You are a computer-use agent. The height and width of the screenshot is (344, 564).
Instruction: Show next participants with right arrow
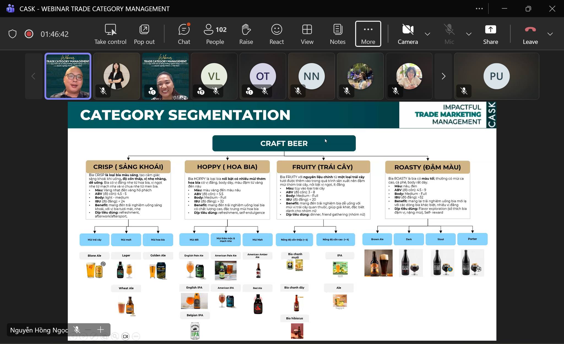[443, 76]
